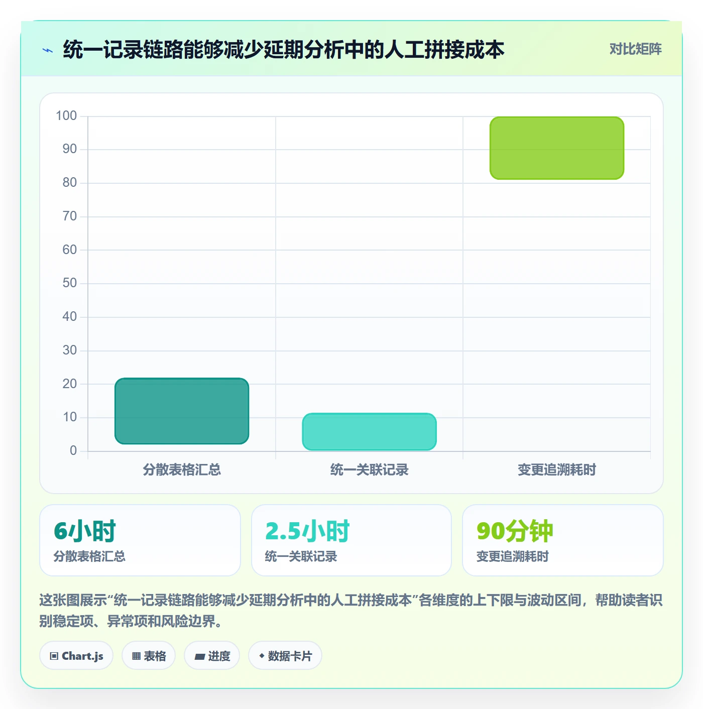
Task: Click 分散表格汇总 caption under 6小时
Action: pos(89,556)
